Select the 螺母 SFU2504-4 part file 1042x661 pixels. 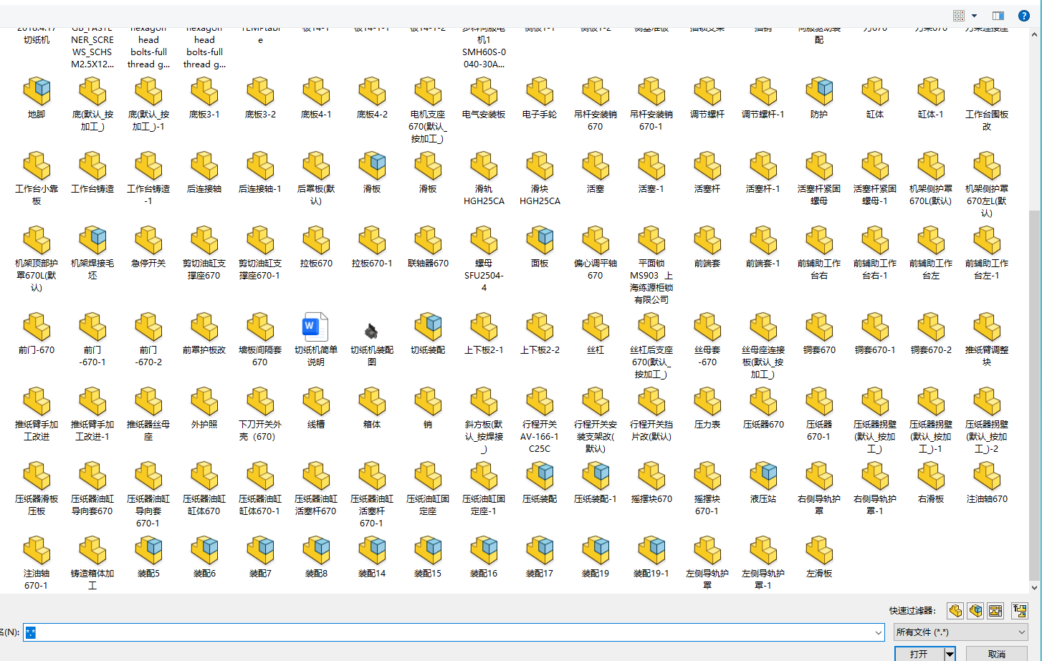tap(484, 260)
